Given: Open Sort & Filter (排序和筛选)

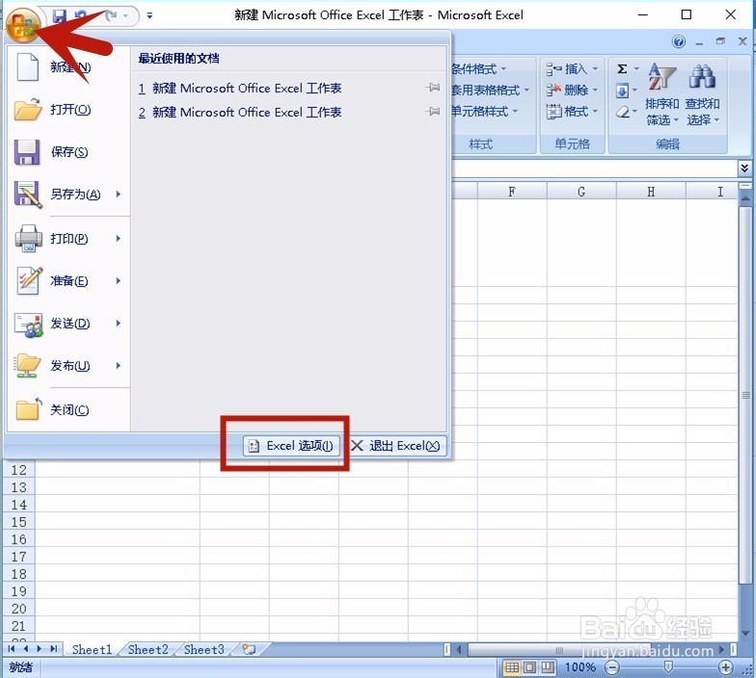Looking at the screenshot, I should (x=661, y=94).
